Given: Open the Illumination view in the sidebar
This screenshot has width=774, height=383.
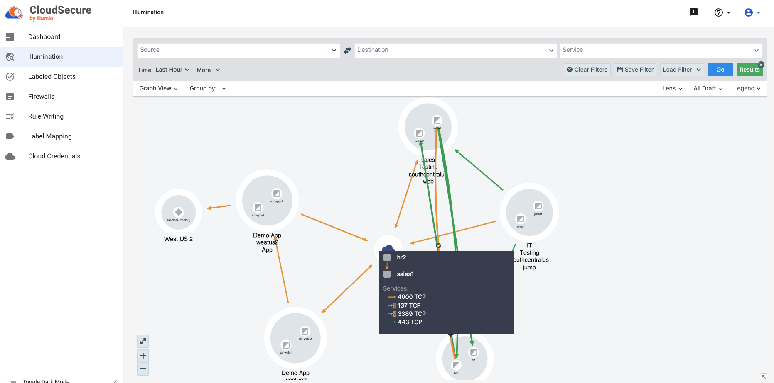Looking at the screenshot, I should click(x=45, y=56).
